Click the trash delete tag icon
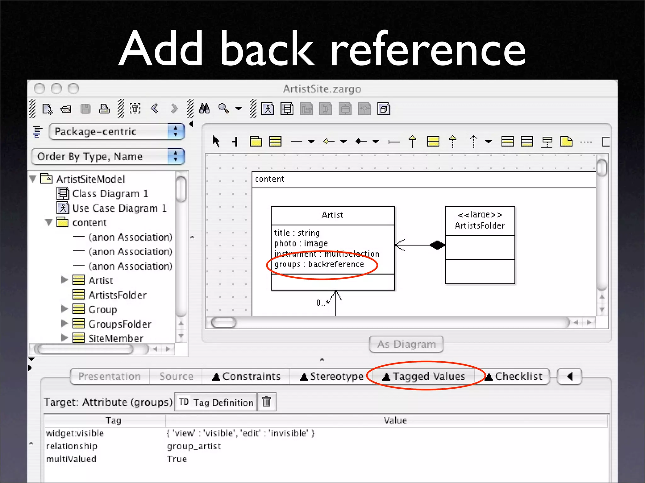The height and width of the screenshot is (483, 645). coord(266,402)
